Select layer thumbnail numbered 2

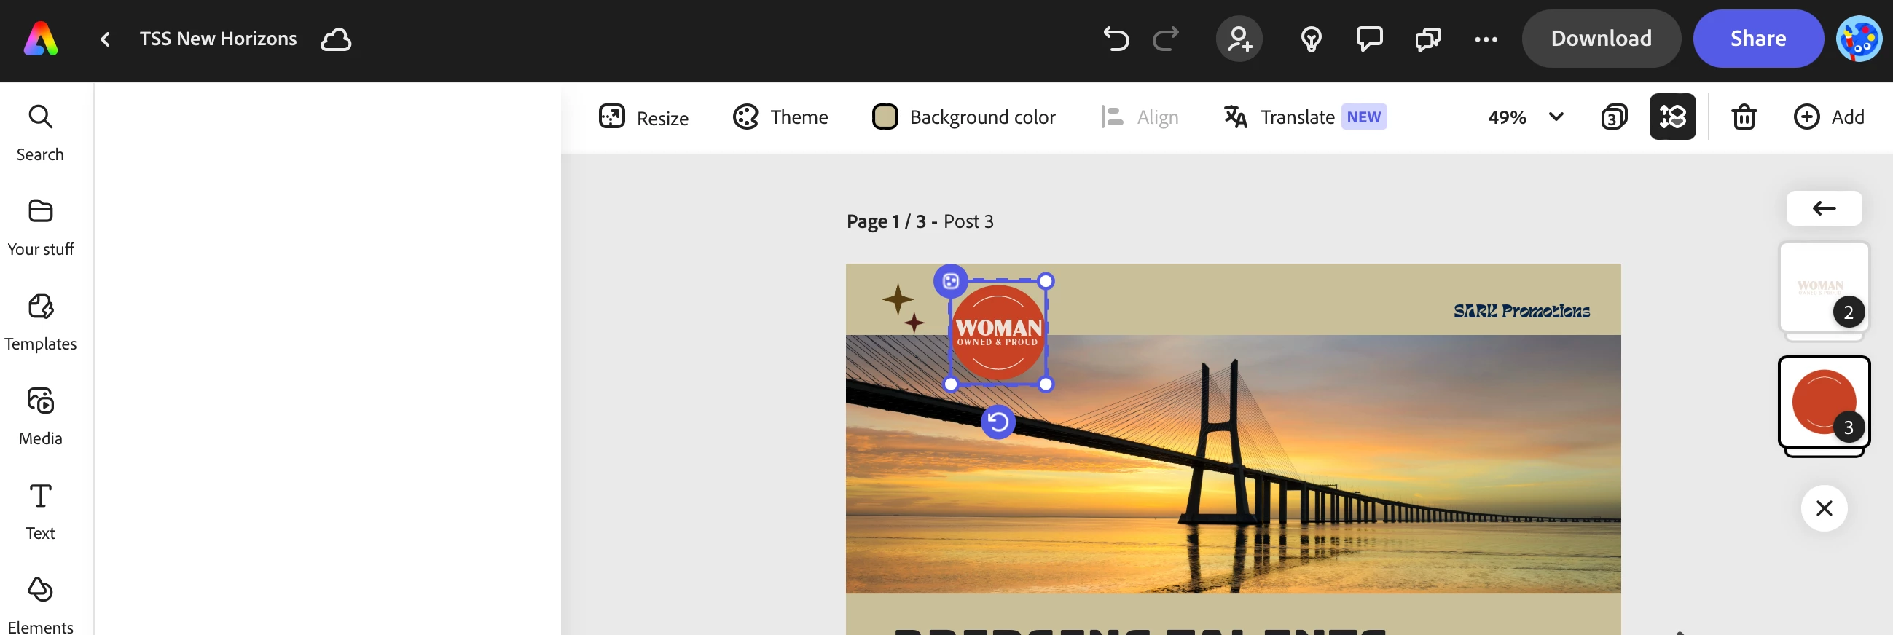click(x=1824, y=288)
